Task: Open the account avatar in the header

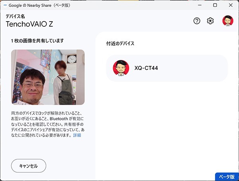Action: click(228, 21)
